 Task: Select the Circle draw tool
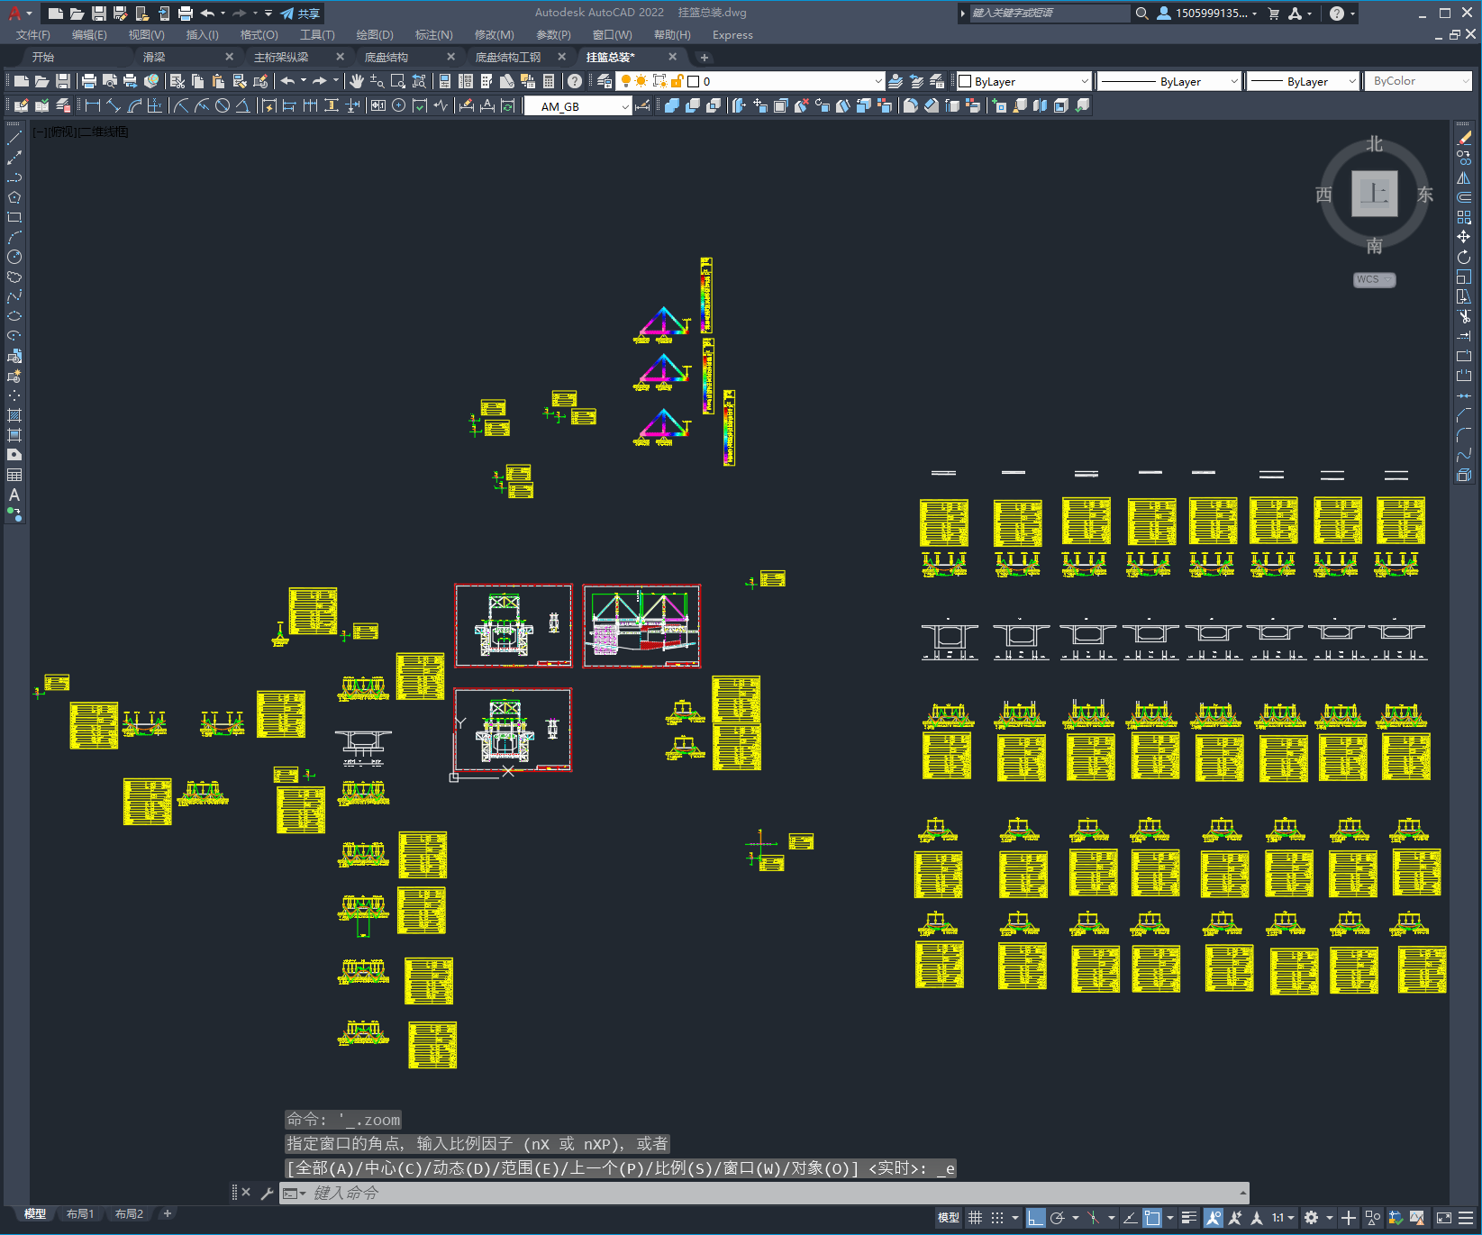(14, 257)
